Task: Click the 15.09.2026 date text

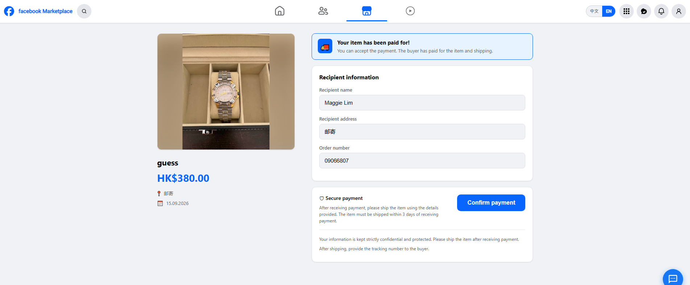Action: (177, 204)
